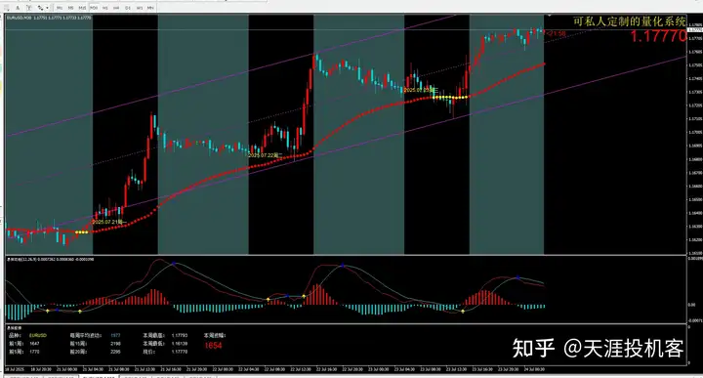Click the 21 Jul 12:30 time axis label

pyautogui.click(x=145, y=369)
